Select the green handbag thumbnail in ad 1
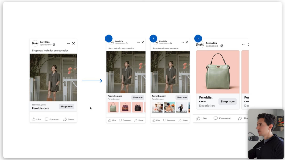The height and width of the screenshot is (160, 285). tap(113, 107)
